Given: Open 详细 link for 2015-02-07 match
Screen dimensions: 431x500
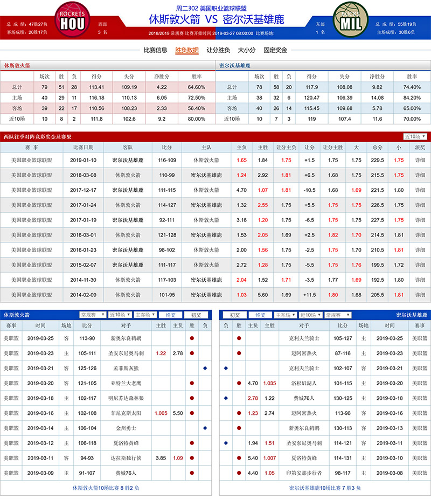Looking at the screenshot, I should (420, 265).
